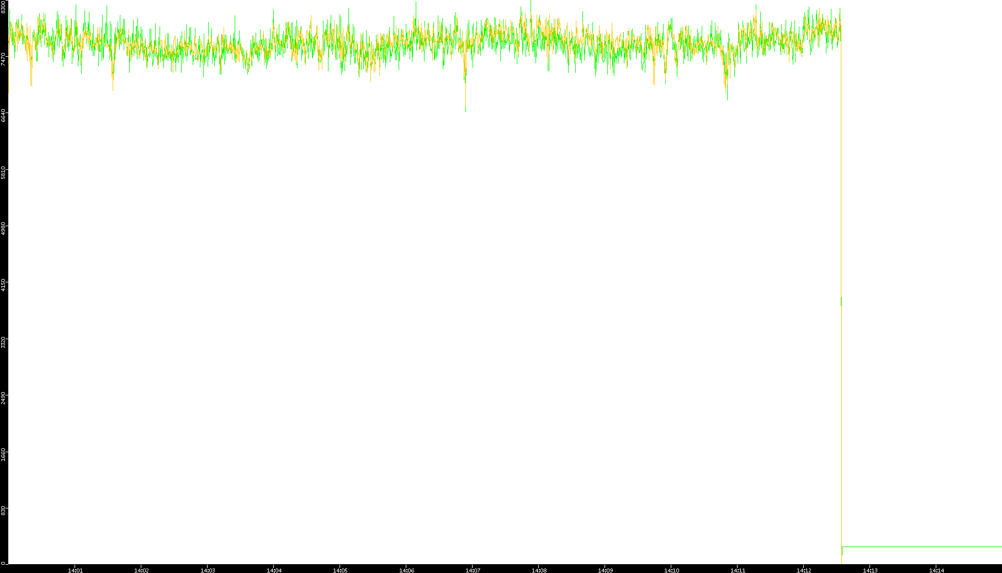This screenshot has height=573, width=1002.
Task: Click the 14:11 time axis label
Action: click(x=738, y=570)
